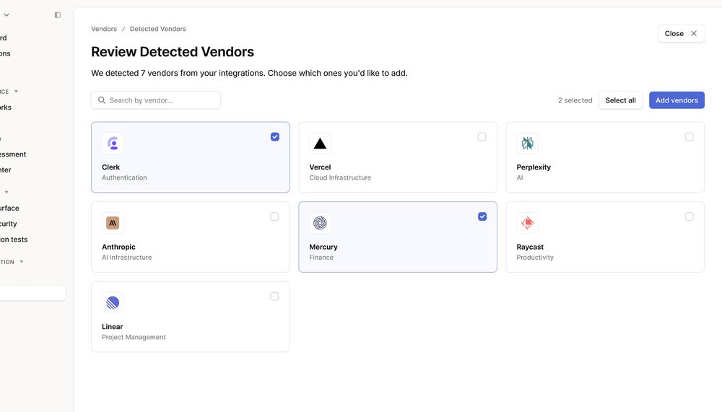Click the Select all button
Viewport: 722px width, 412px height.
coord(620,100)
